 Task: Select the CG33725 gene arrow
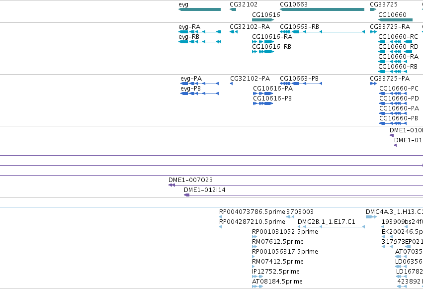point(373,10)
